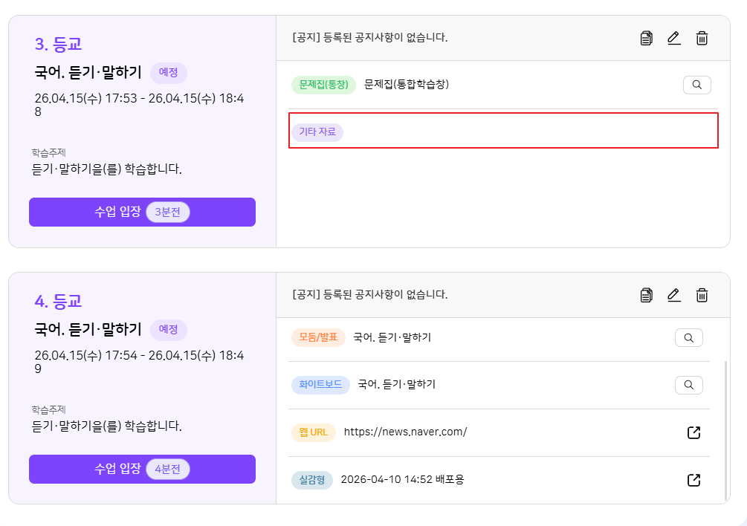
Task: Click the 모둠/발표 tag in lesson 4
Action: pos(318,337)
